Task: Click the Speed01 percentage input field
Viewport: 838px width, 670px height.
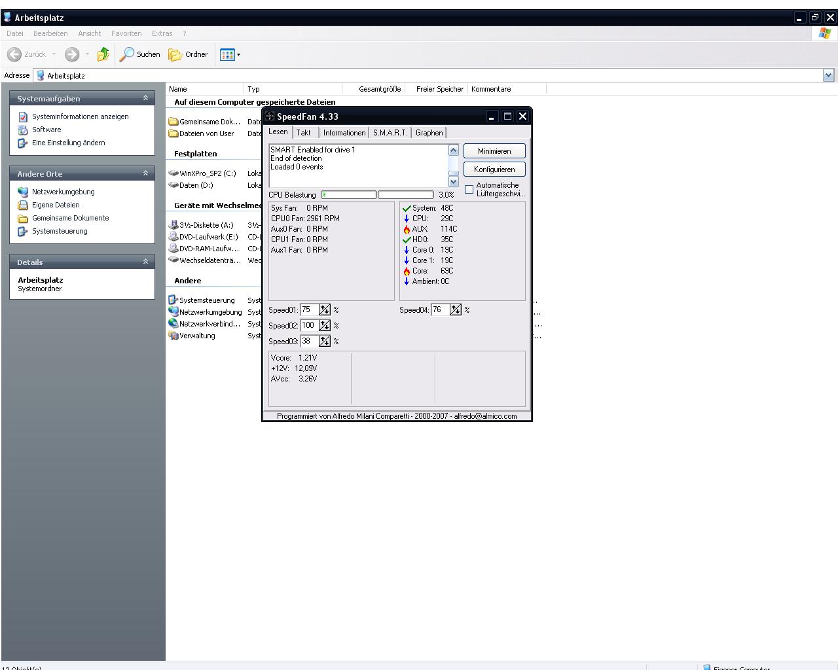Action: point(309,309)
